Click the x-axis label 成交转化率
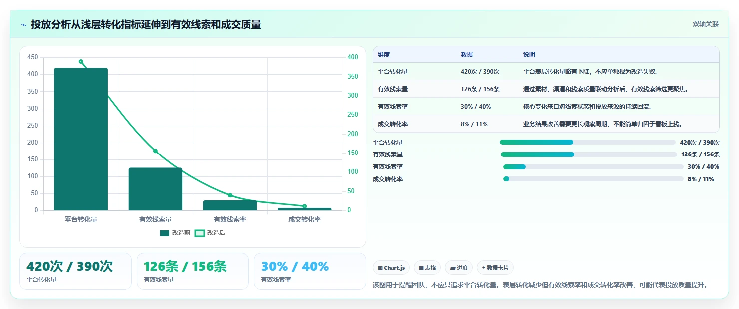 pyautogui.click(x=304, y=219)
